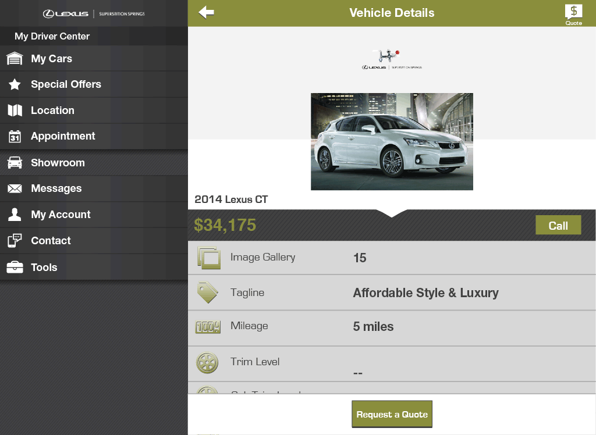The height and width of the screenshot is (435, 596).
Task: Tap the back arrow in header
Action: [x=207, y=13]
